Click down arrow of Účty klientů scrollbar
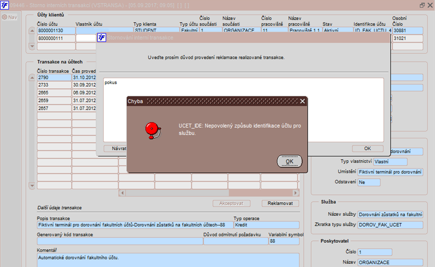435x267 pixels. tap(32, 46)
